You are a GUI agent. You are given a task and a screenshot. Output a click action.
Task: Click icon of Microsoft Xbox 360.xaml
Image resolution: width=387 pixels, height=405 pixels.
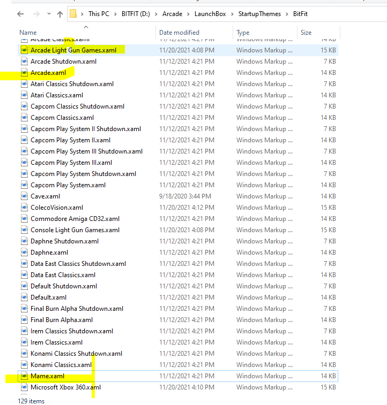[x=24, y=387]
